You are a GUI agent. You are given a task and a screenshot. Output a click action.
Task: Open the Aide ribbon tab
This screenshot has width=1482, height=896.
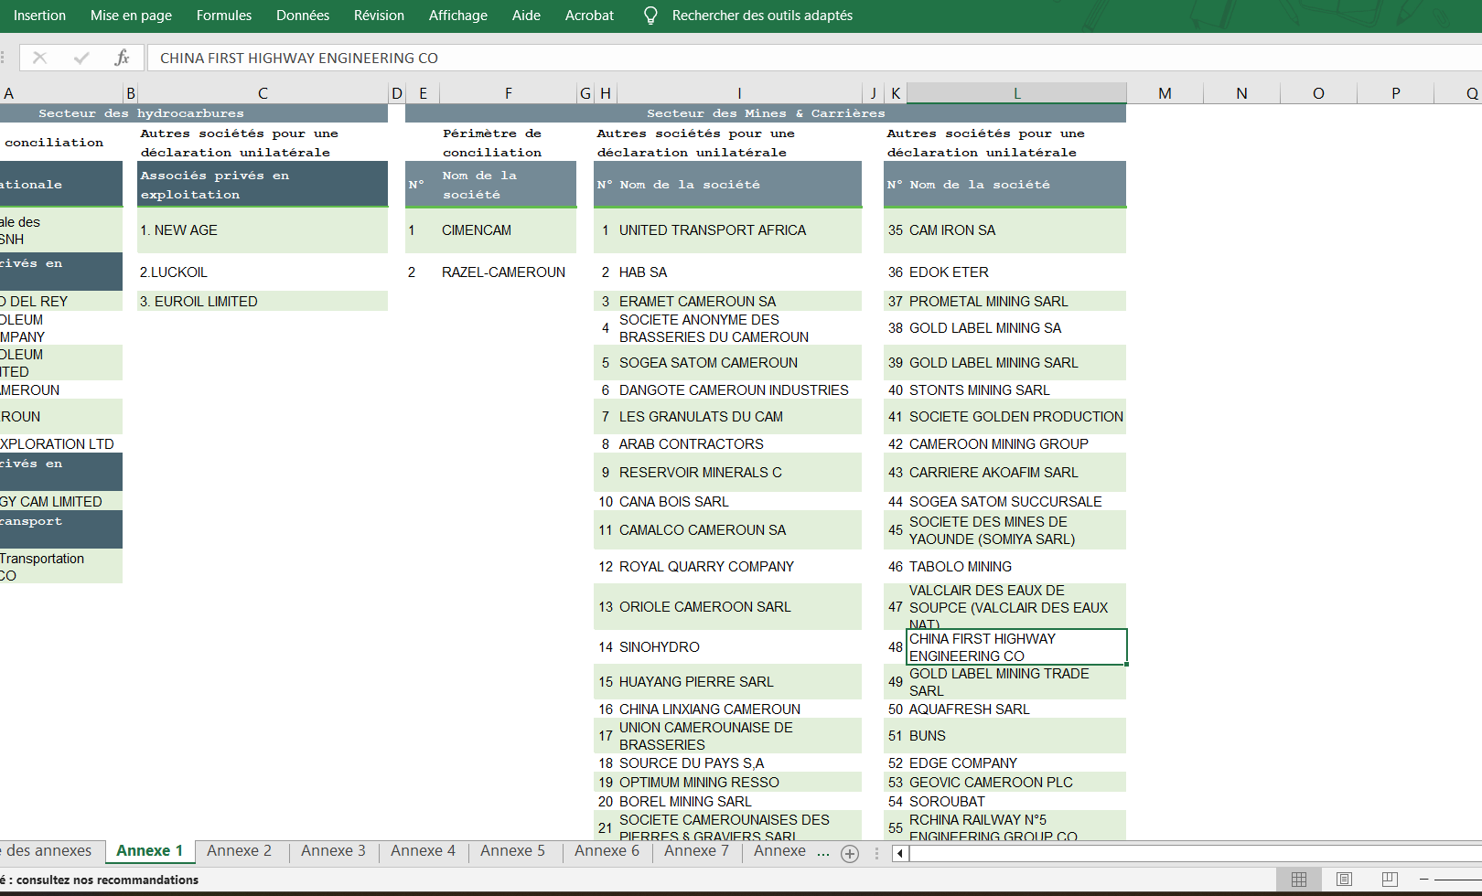pyautogui.click(x=526, y=16)
